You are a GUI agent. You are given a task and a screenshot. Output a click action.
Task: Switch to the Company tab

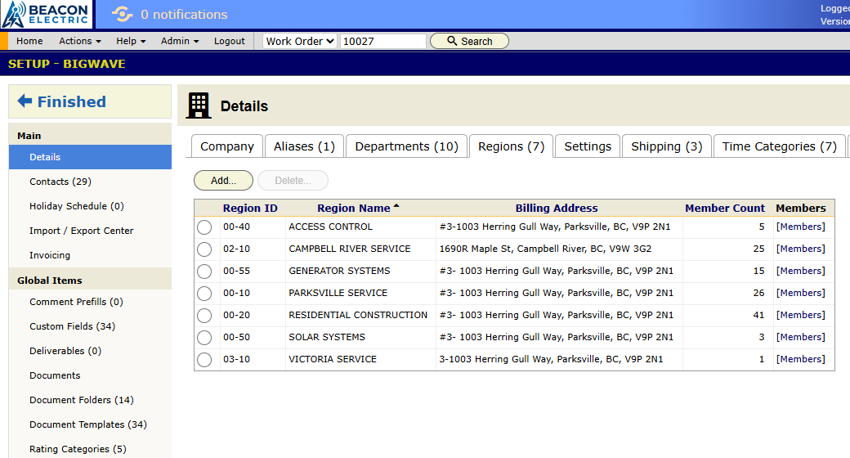pos(227,146)
